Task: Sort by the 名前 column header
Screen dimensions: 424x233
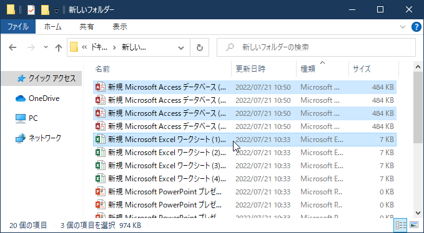Action: point(162,69)
